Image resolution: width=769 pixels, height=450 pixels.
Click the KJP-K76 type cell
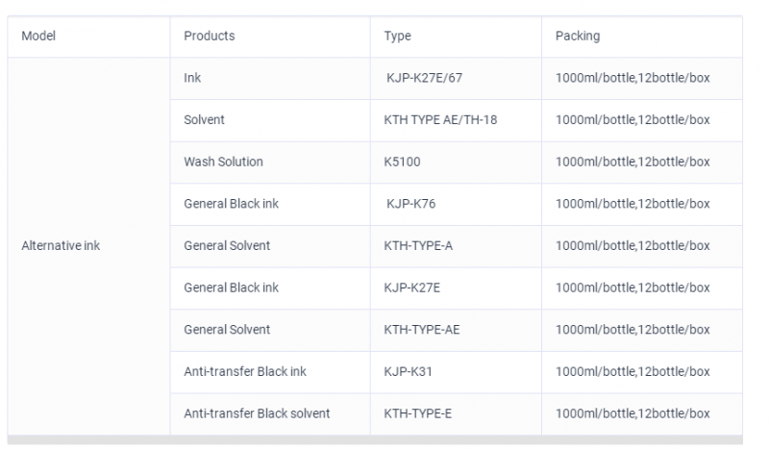[456, 205]
